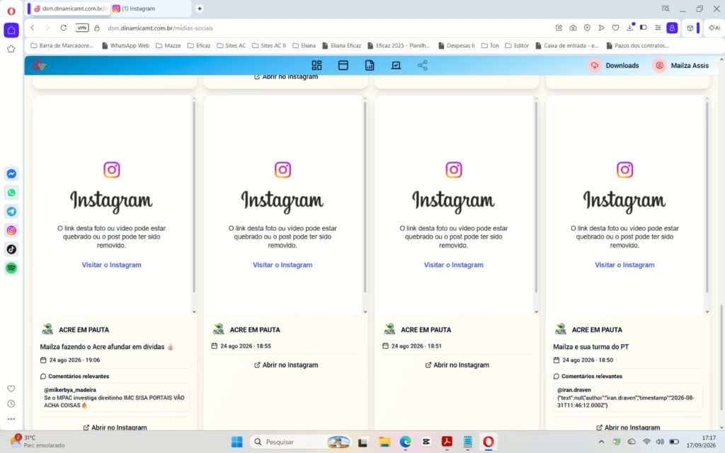The height and width of the screenshot is (453, 725).
Task: Open the Eficaz bookmarks folder
Action: click(x=199, y=45)
